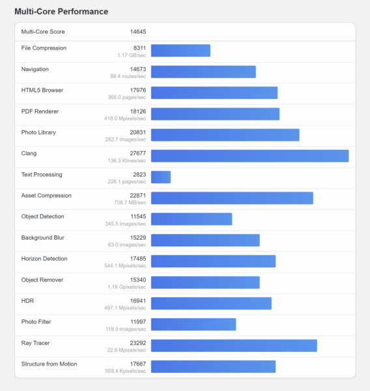The image size is (370, 391).
Task: Click the Navigation score bar
Action: [x=203, y=72]
